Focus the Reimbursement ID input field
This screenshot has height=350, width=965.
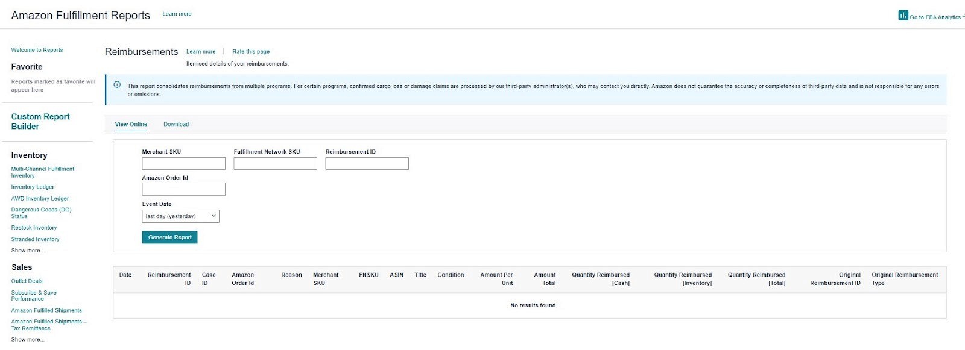(x=367, y=164)
